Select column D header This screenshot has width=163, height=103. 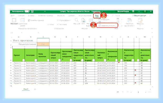55,37
